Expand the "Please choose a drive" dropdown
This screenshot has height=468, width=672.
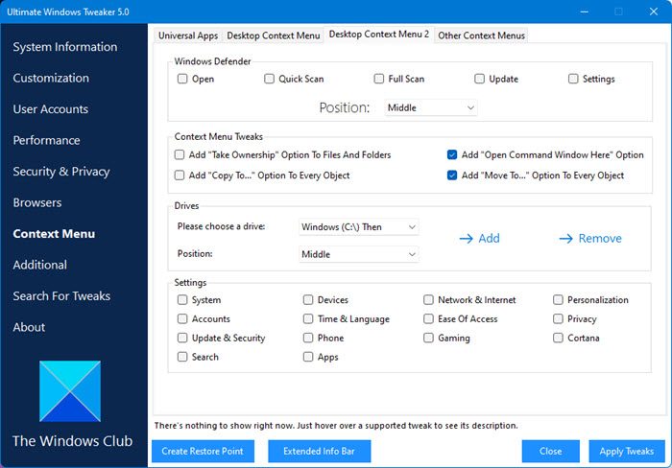coord(357,227)
